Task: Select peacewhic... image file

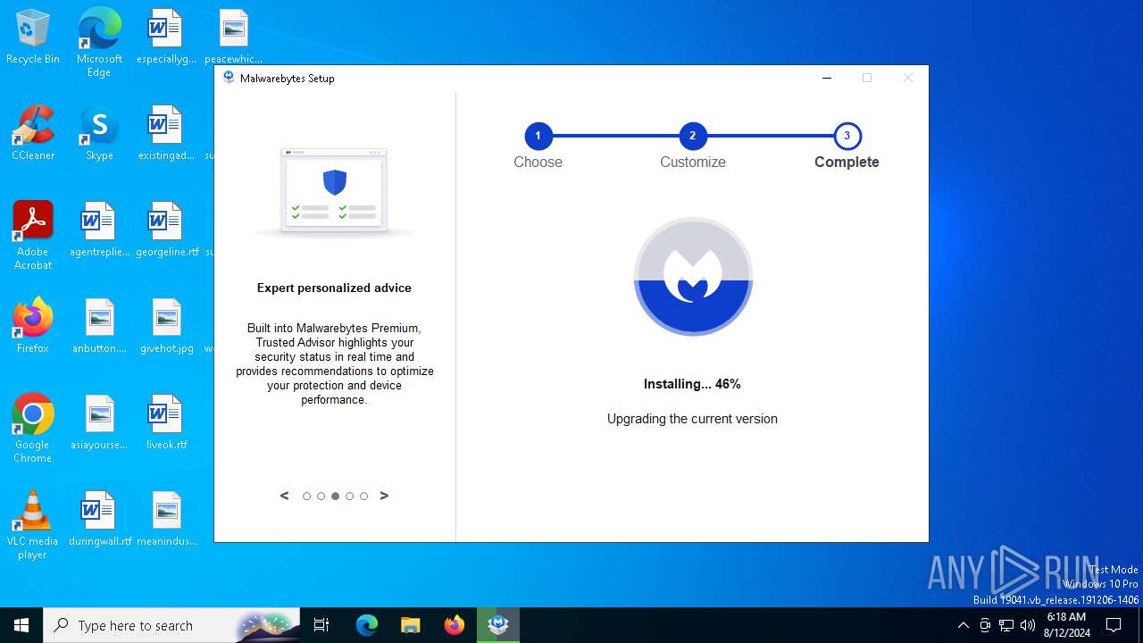Action: [x=233, y=38]
